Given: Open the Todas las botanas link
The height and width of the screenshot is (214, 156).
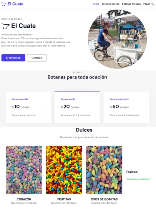Looking at the screenshot, I should (139, 179).
